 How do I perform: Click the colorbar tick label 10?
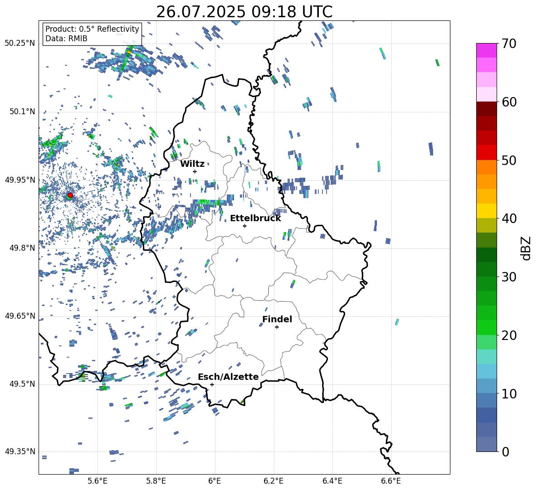tap(509, 393)
